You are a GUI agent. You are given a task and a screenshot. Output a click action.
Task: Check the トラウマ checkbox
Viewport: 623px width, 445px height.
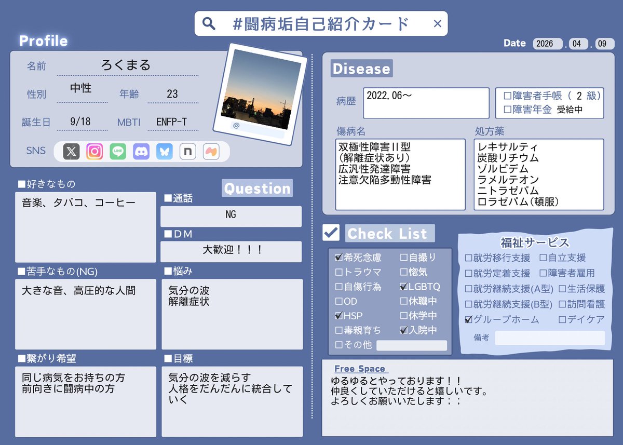[339, 272]
